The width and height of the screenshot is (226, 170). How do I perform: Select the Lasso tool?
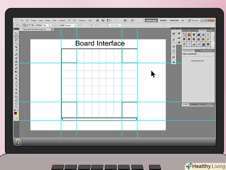[16, 40]
